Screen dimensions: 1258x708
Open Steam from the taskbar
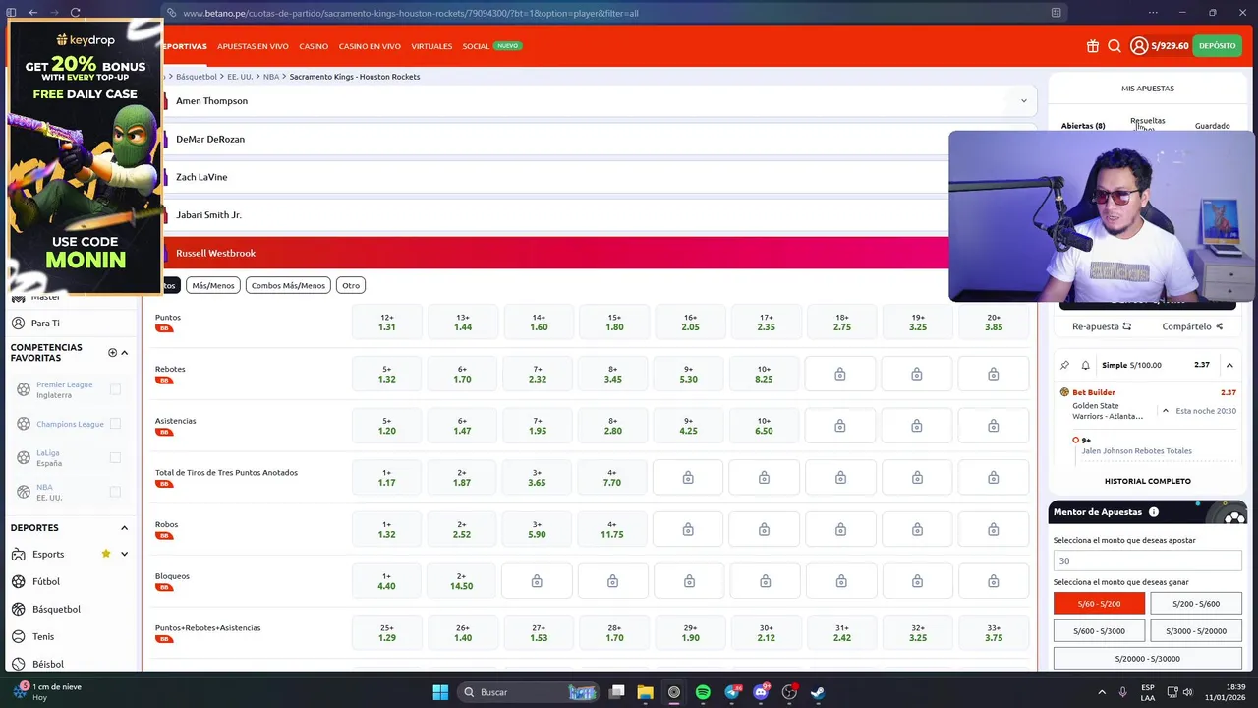point(818,692)
